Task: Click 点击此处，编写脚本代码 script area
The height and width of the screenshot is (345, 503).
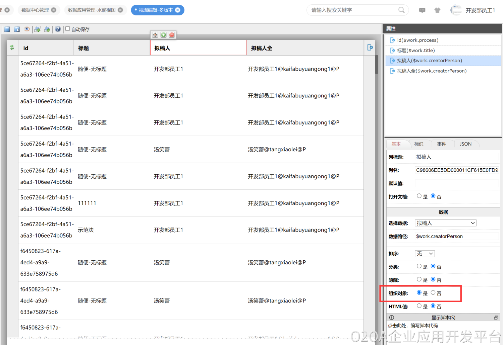Action: pyautogui.click(x=413, y=326)
